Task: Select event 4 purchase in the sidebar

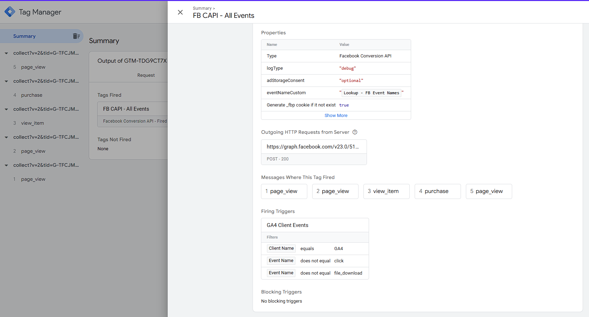Action: pyautogui.click(x=32, y=95)
